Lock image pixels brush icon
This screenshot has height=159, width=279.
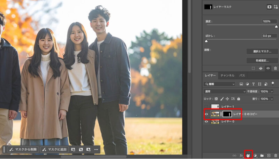click(x=222, y=99)
